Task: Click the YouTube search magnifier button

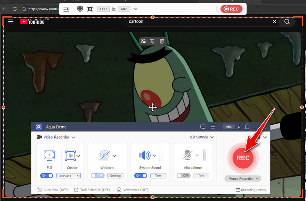Action: [287, 21]
